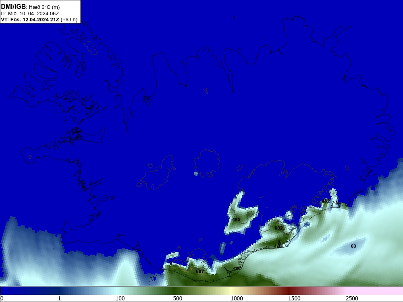
Task: Click the 482 value on the map
Action: [x=326, y=201]
